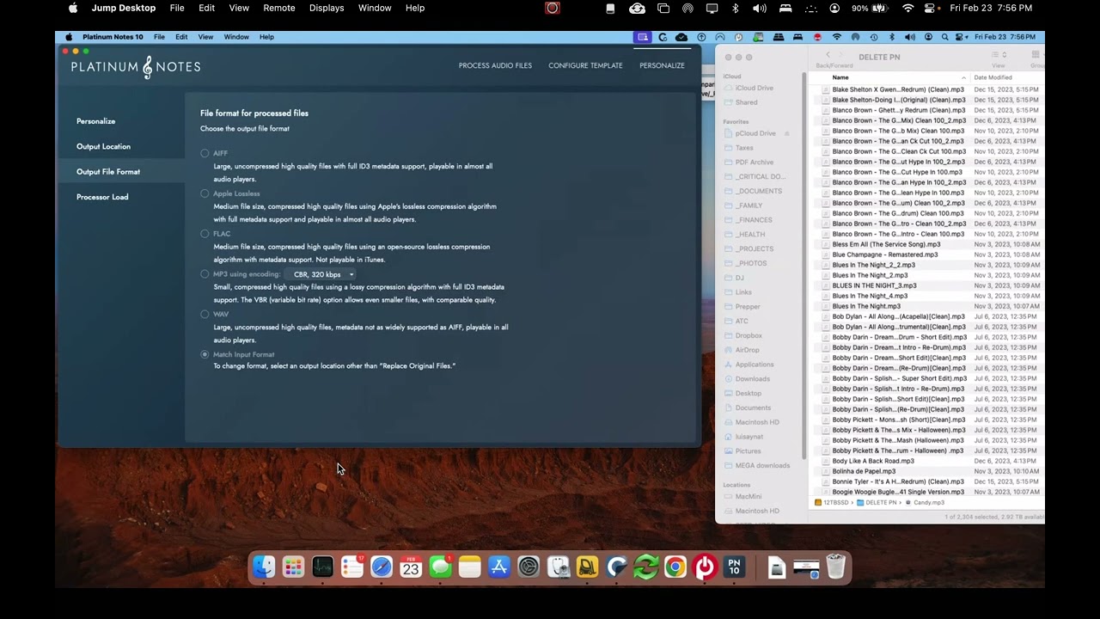Open Help menu in Platinum Notes menu bar
This screenshot has width=1100, height=619.
(266, 37)
